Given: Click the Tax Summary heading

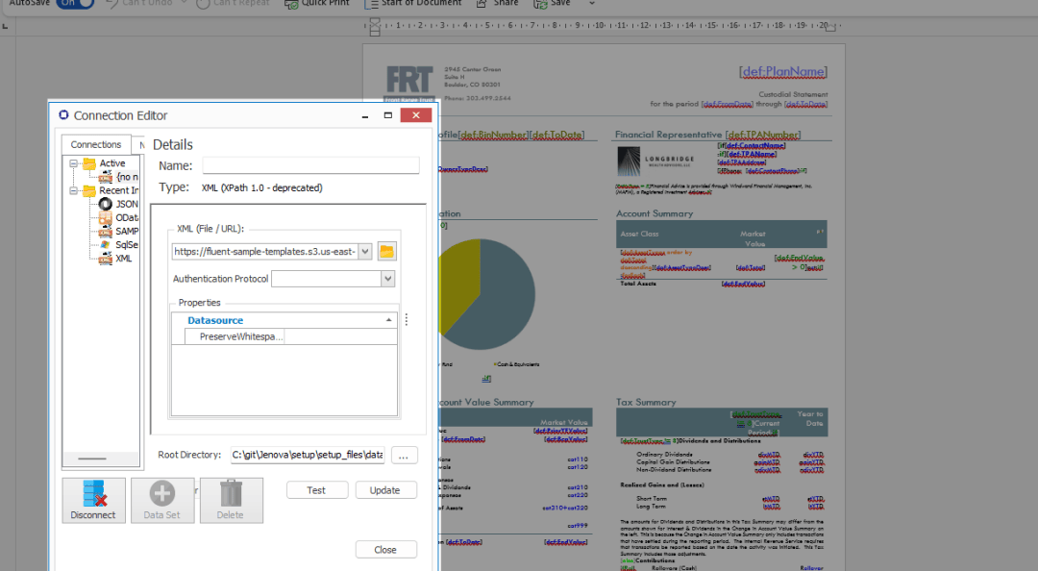Looking at the screenshot, I should coord(646,402).
